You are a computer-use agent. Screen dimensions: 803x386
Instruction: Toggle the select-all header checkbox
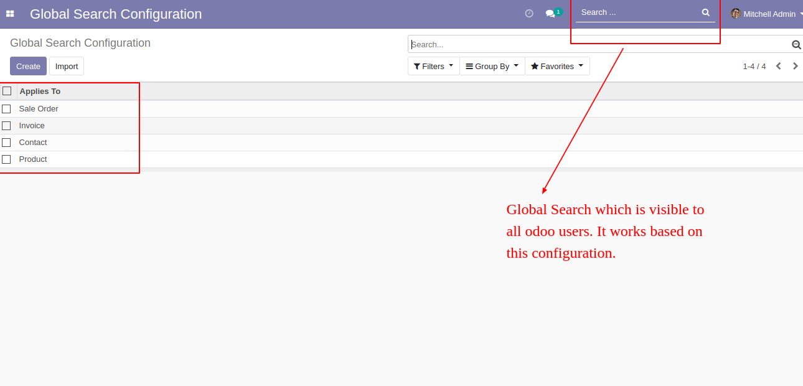coord(7,91)
